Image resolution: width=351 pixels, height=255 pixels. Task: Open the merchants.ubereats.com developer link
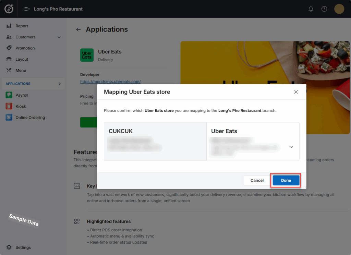[x=110, y=82]
